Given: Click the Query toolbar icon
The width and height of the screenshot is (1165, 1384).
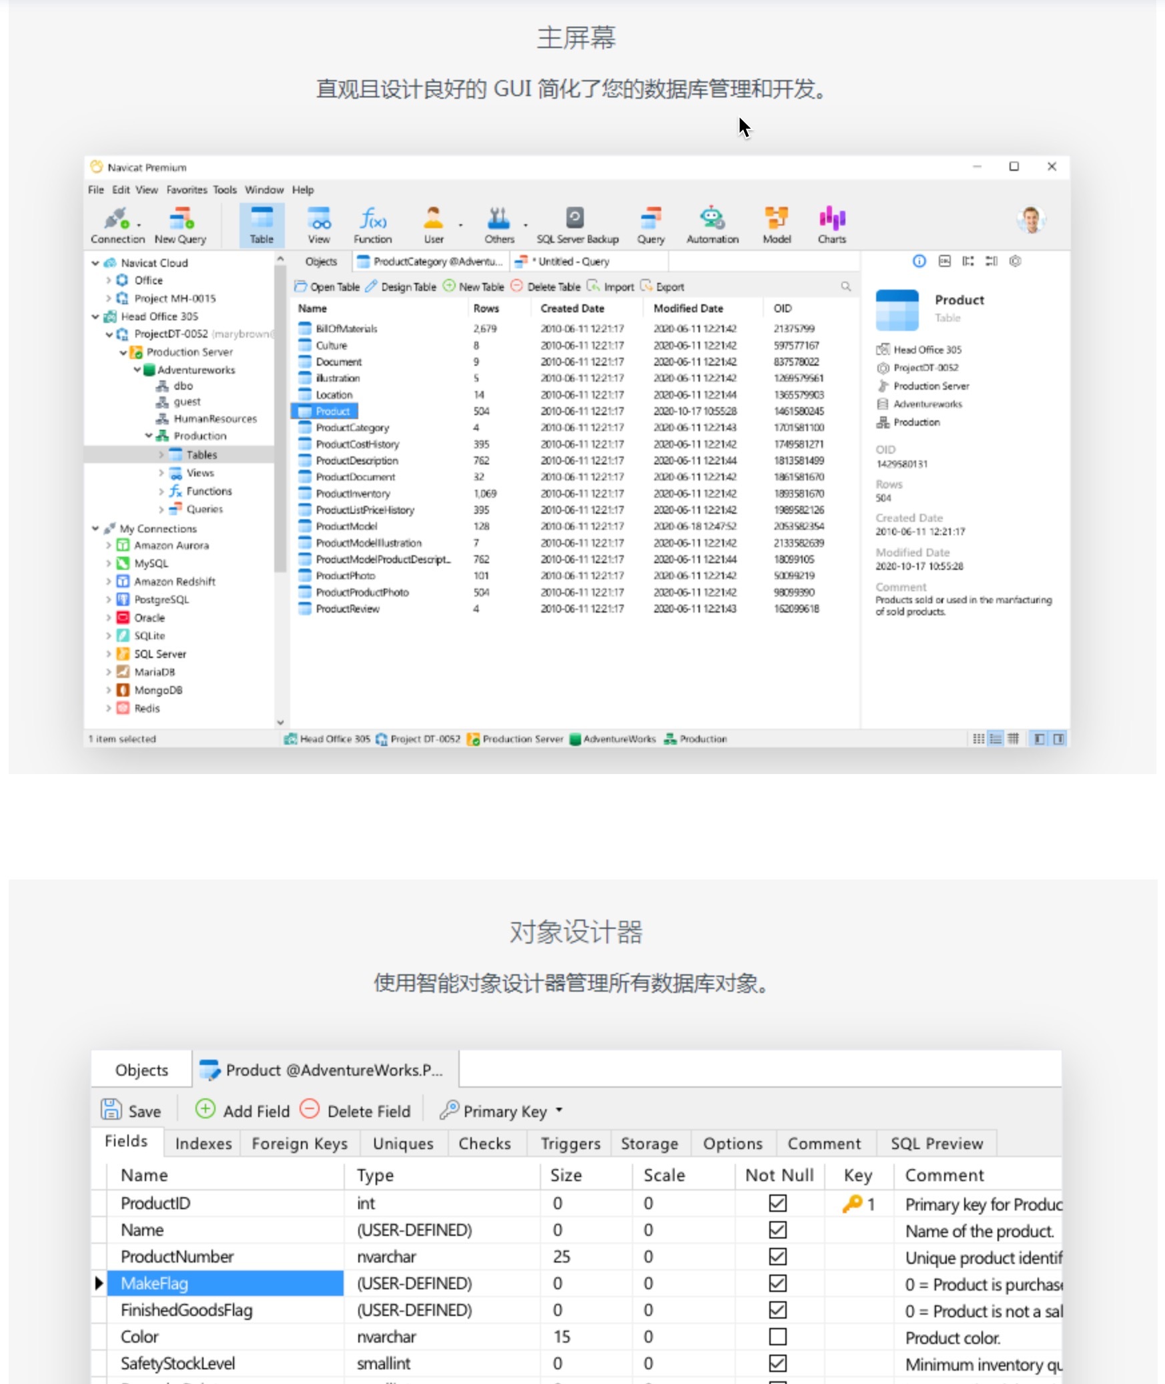Looking at the screenshot, I should pyautogui.click(x=651, y=225).
